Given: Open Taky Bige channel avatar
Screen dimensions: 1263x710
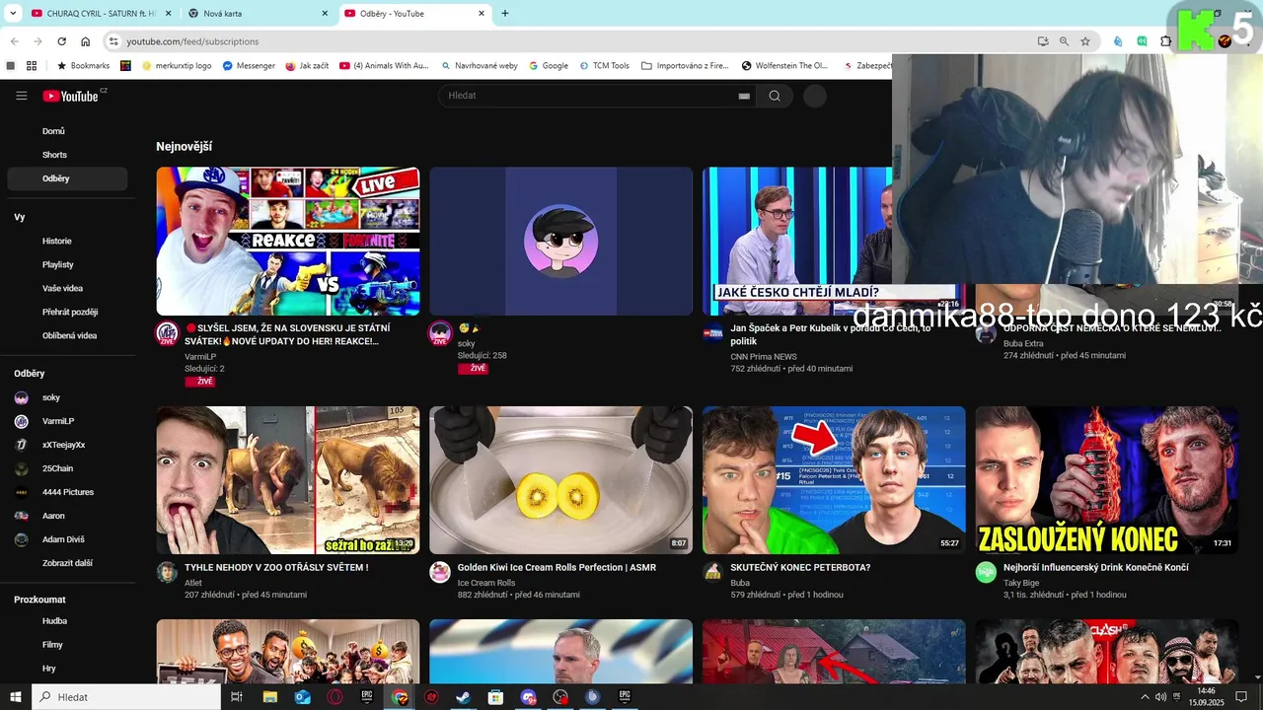Looking at the screenshot, I should (986, 573).
